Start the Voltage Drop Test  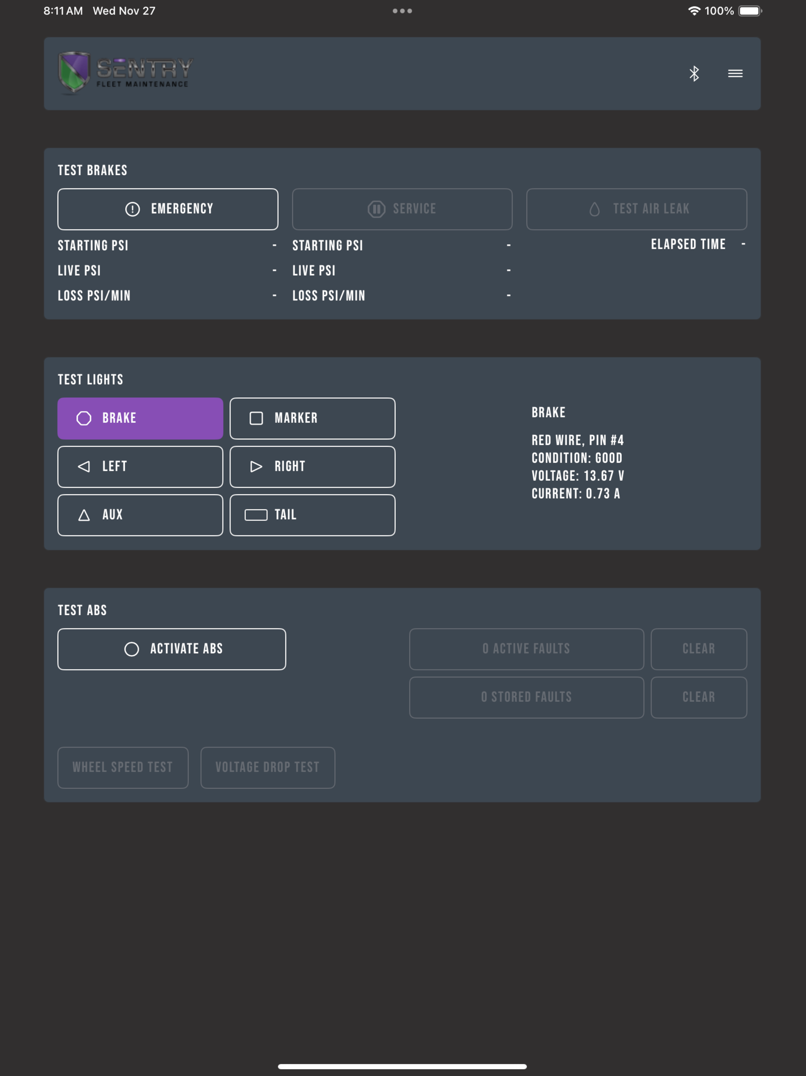click(268, 768)
